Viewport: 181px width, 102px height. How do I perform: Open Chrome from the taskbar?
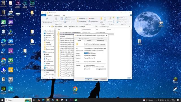tap(57, 100)
